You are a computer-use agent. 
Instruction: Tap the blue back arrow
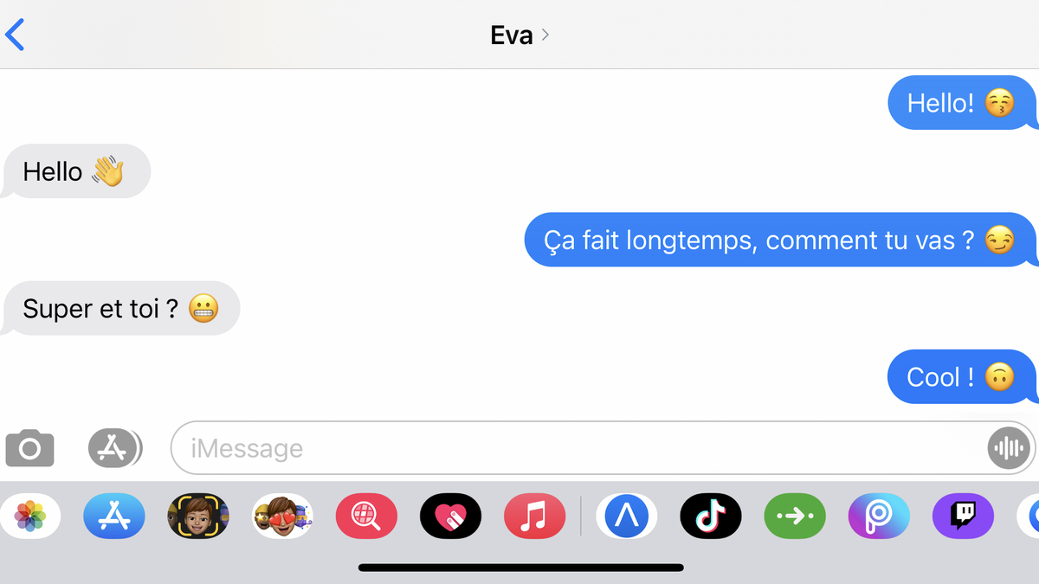(15, 35)
